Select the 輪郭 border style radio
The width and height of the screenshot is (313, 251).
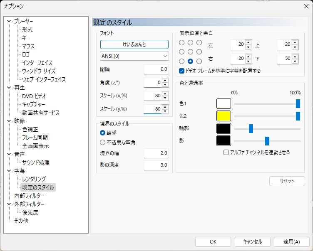pyautogui.click(x=102, y=133)
